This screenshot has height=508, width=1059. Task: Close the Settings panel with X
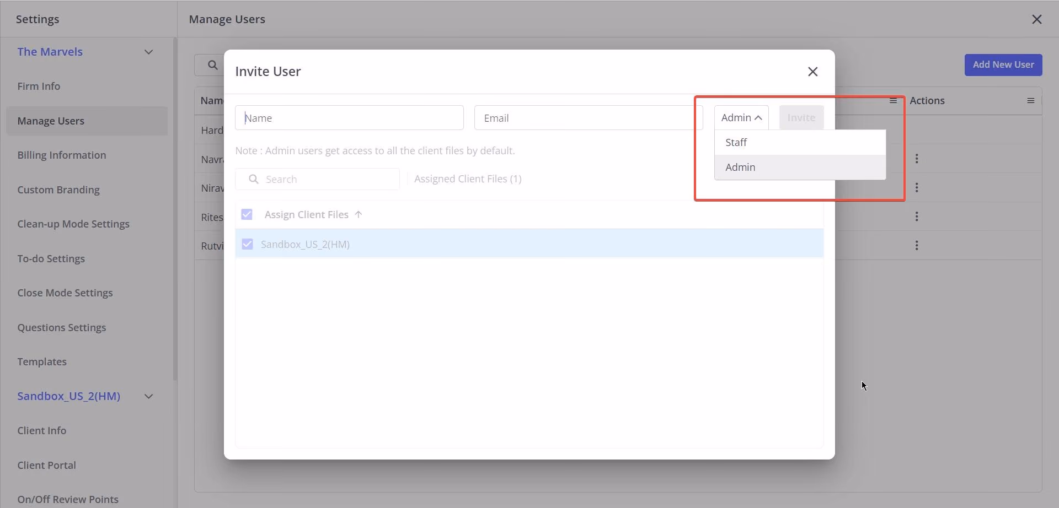tap(1037, 19)
